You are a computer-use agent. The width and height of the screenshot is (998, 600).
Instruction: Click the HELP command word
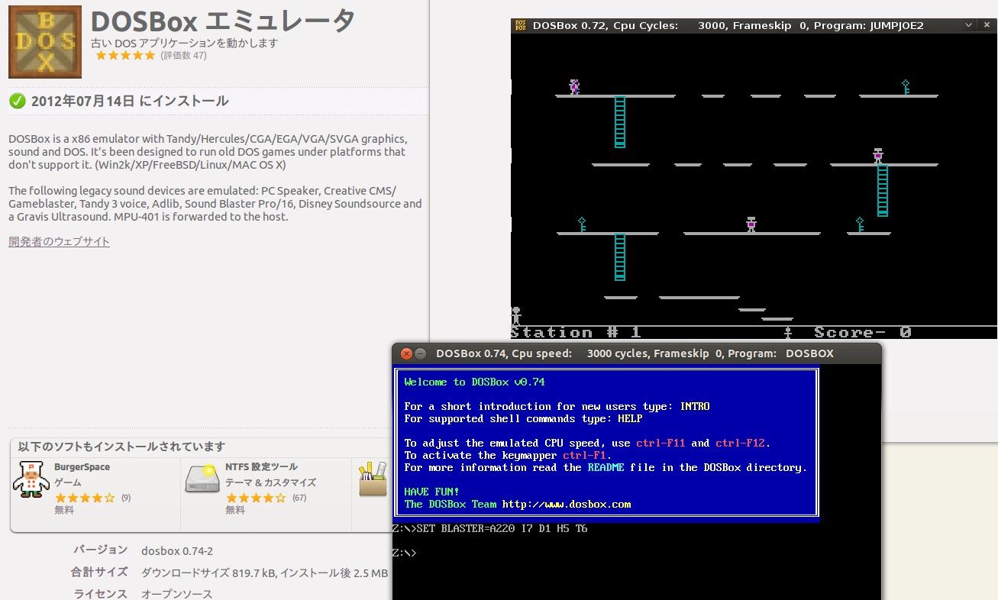(x=630, y=418)
